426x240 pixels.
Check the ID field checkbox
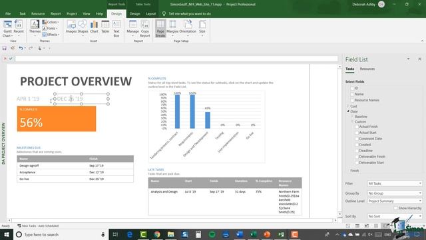(352, 88)
